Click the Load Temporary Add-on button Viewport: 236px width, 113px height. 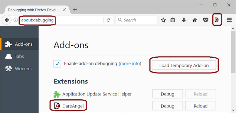tap(184, 65)
